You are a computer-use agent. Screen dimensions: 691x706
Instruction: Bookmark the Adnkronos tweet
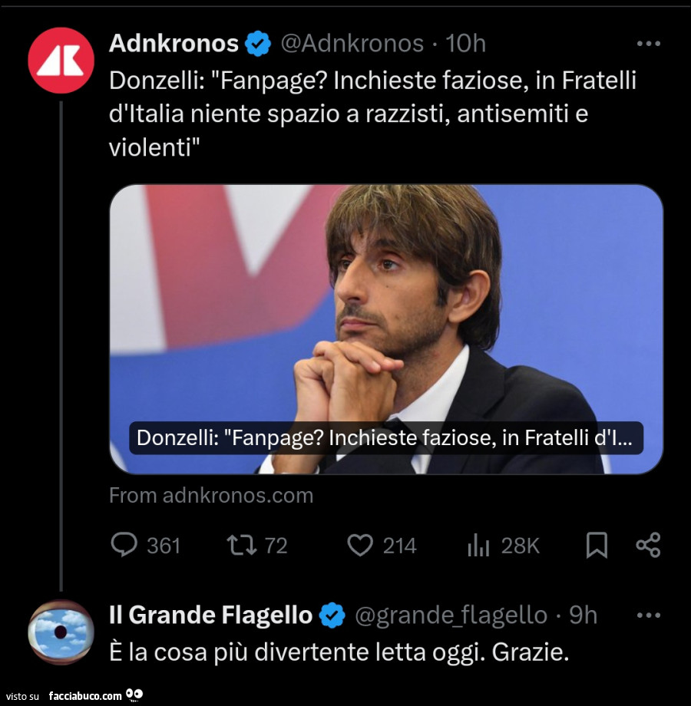coord(598,546)
